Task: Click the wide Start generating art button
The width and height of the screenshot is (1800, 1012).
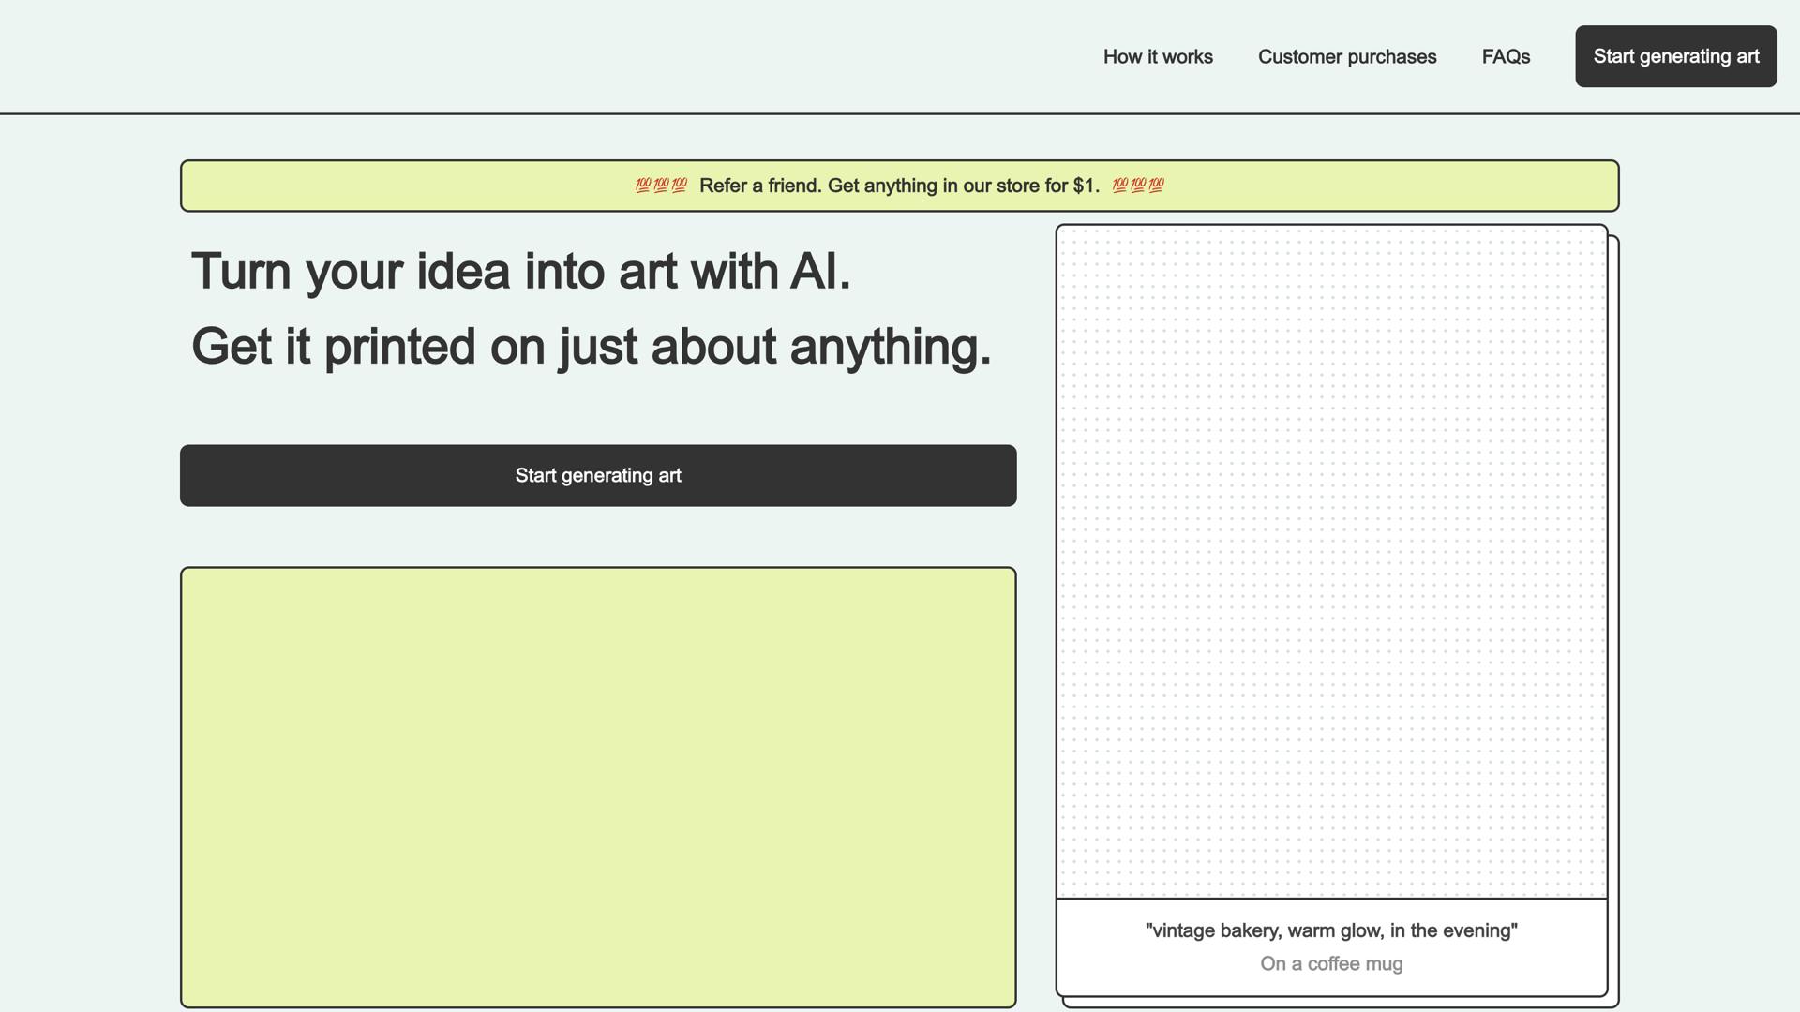Action: tap(598, 476)
